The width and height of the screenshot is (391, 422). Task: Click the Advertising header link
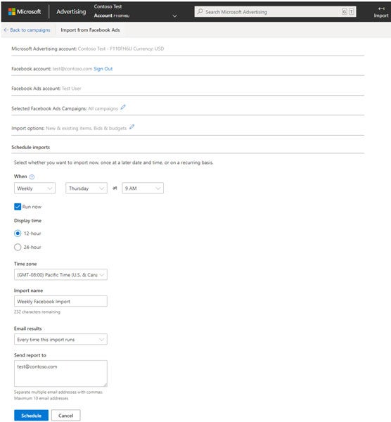click(x=71, y=11)
